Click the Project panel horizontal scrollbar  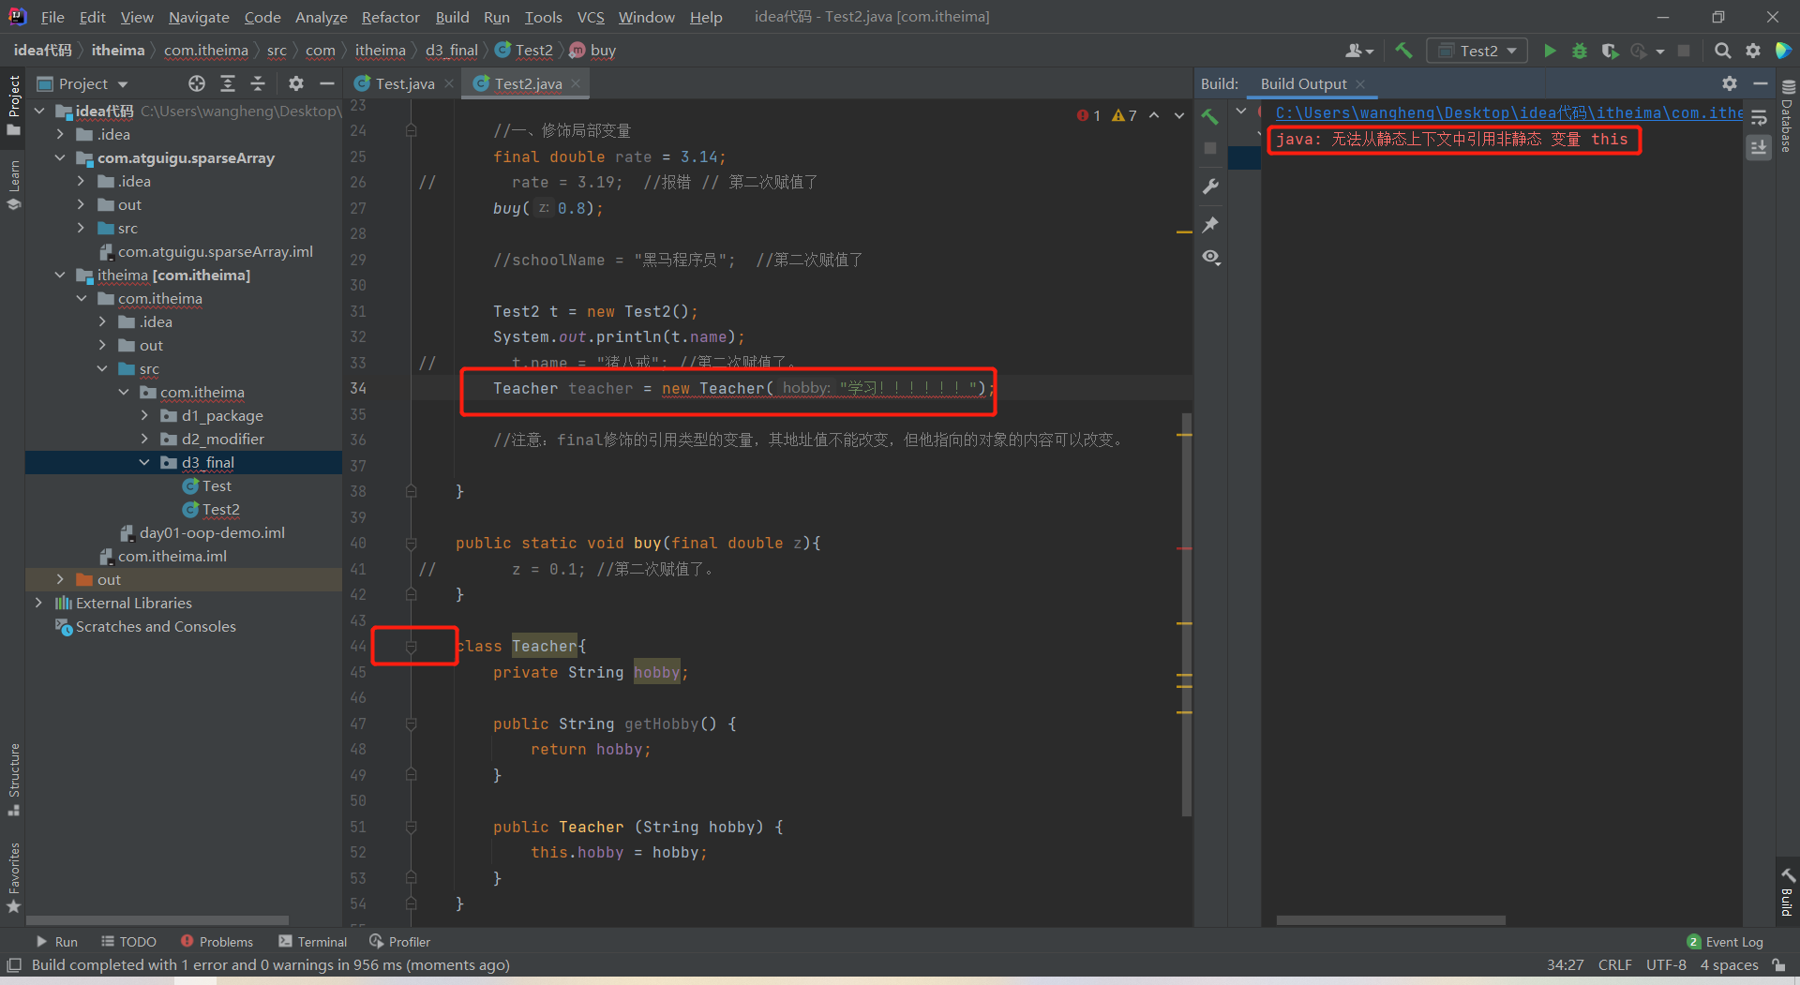pyautogui.click(x=157, y=920)
